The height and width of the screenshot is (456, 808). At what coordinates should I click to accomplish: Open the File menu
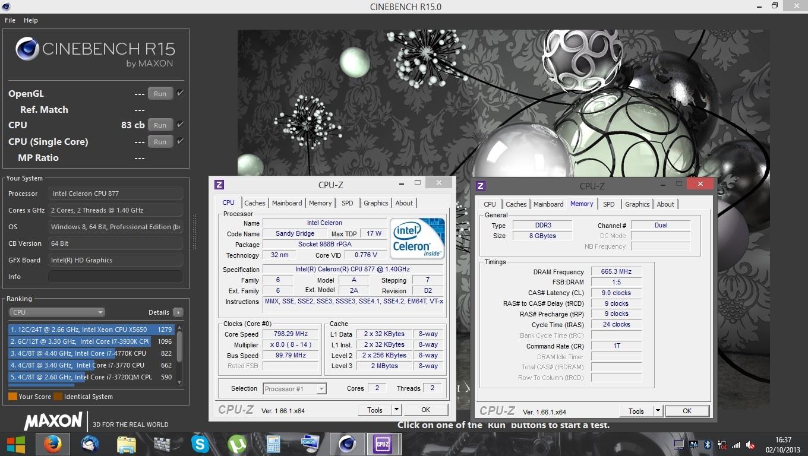(10, 20)
